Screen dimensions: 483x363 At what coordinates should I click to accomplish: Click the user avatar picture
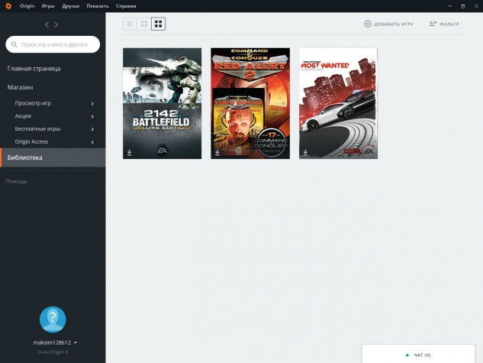pos(53,319)
